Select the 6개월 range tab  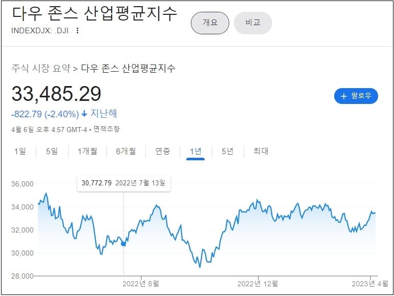[126, 151]
